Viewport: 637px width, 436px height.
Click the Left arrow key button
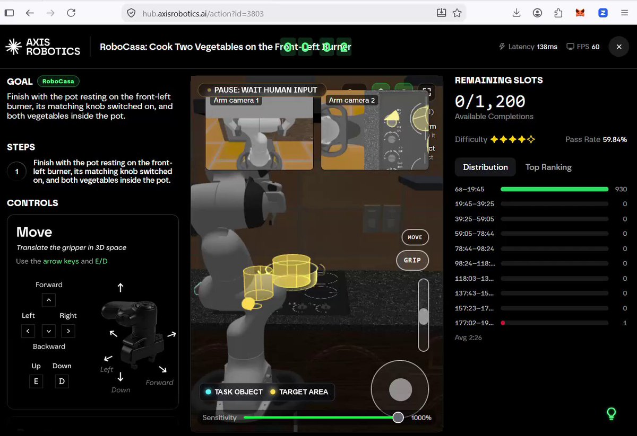(28, 331)
